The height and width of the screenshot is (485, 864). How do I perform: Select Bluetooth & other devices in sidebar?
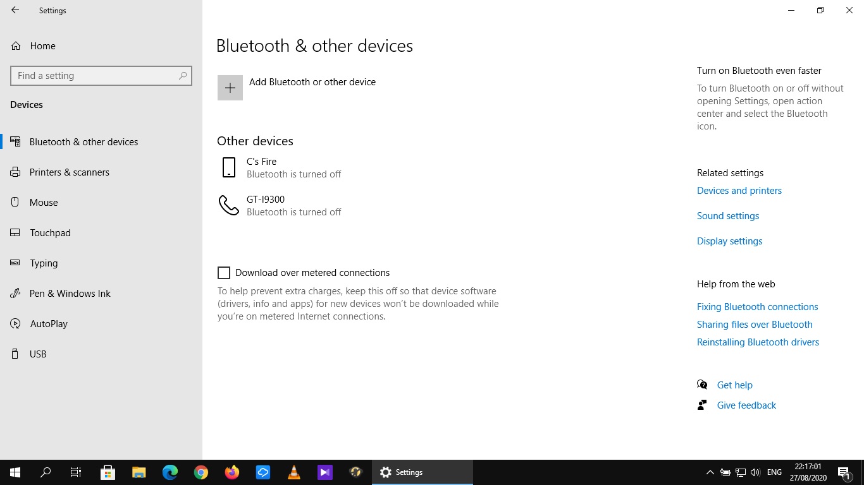83,141
